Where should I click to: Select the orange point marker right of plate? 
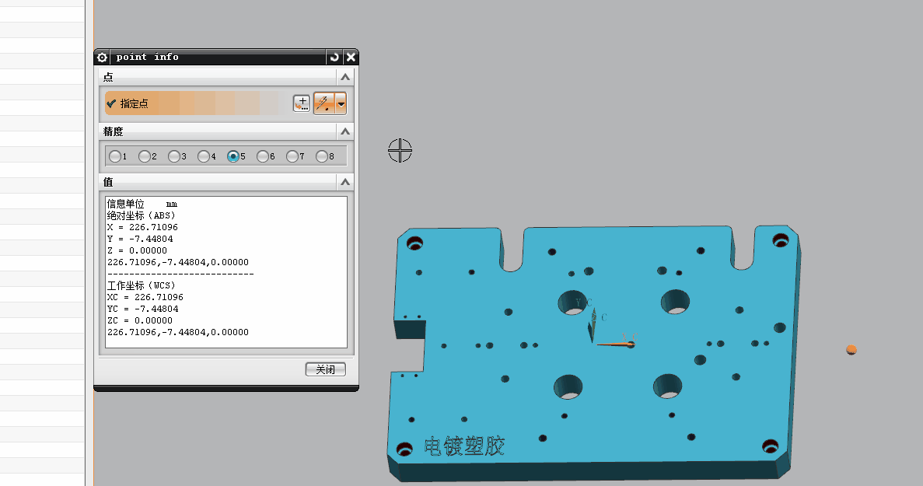click(x=851, y=350)
